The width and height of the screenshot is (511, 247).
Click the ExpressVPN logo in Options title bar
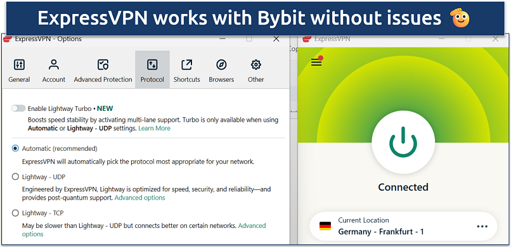tap(8, 39)
